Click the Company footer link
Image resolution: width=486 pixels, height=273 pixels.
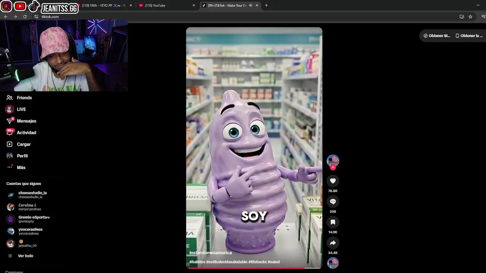pyautogui.click(x=14, y=271)
